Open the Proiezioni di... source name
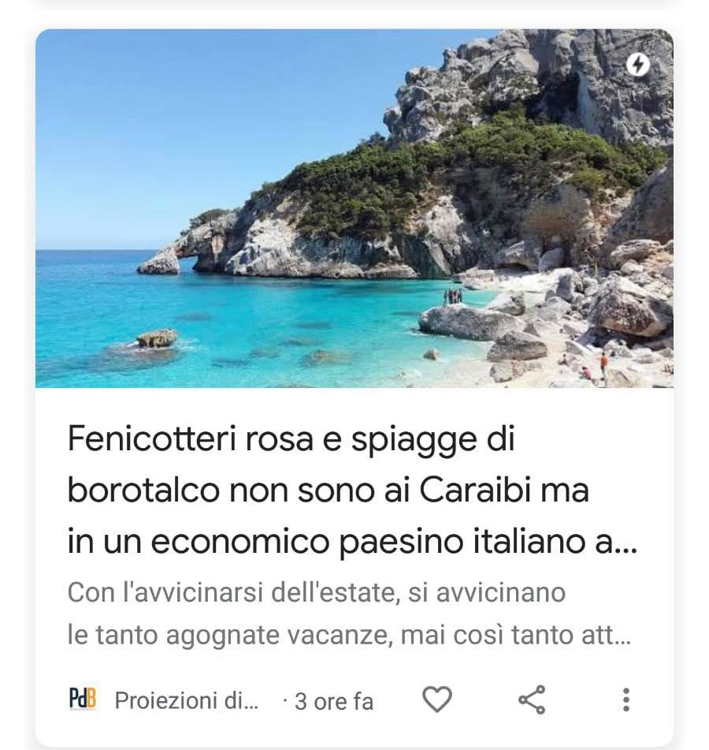709x750 pixels. [x=187, y=701]
